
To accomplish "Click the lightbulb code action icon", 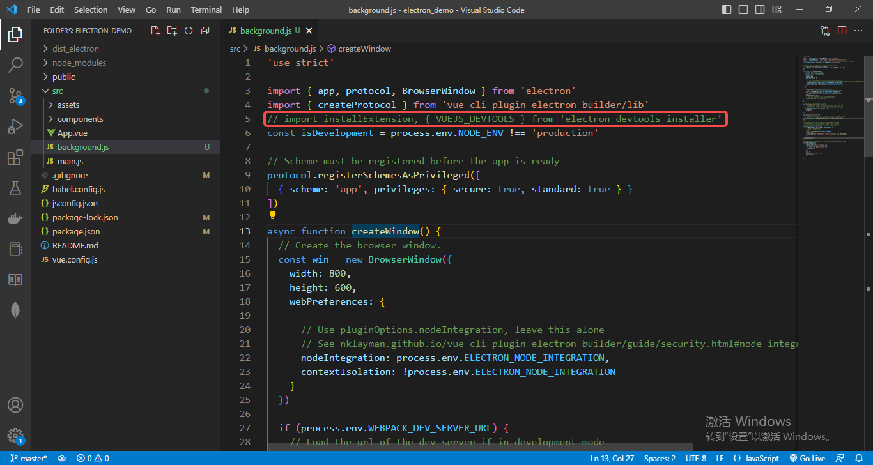I will point(272,216).
